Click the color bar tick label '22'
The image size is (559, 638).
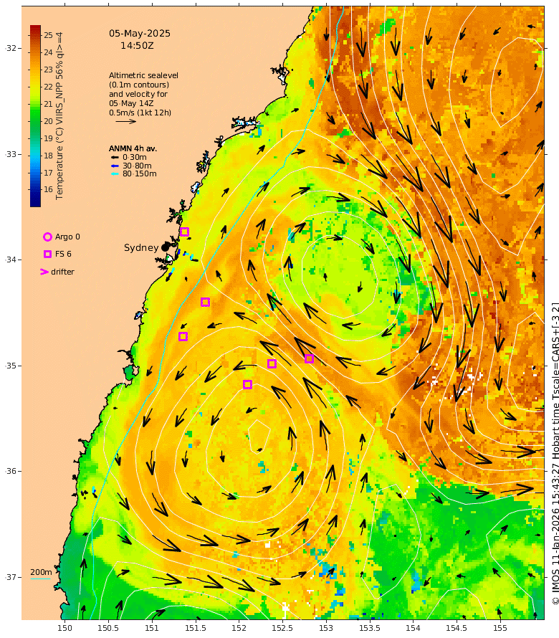click(x=49, y=87)
